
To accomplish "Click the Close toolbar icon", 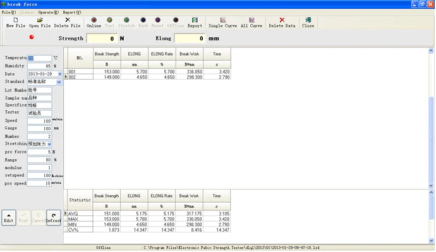I will [308, 20].
